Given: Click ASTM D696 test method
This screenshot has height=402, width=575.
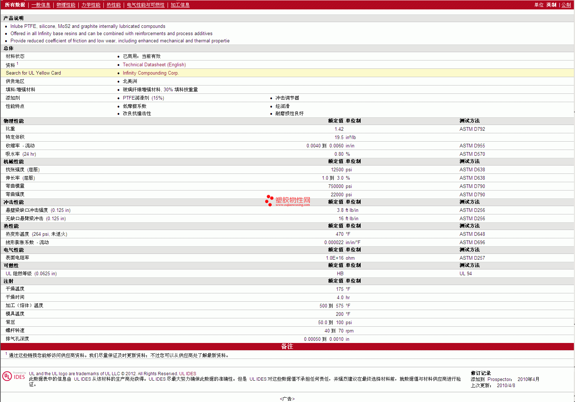Looking at the screenshot, I should click(x=472, y=243).
